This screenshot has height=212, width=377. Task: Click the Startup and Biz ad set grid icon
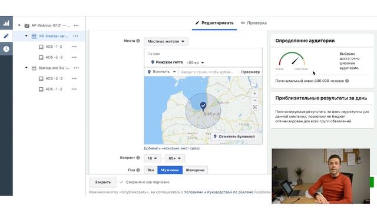click(x=34, y=68)
